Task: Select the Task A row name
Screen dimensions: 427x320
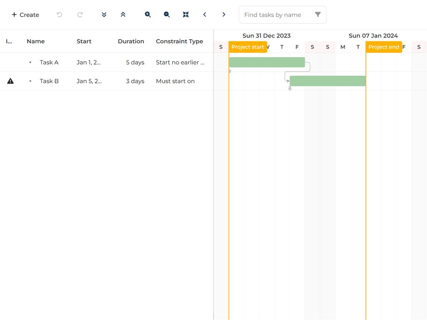Action: tap(49, 62)
